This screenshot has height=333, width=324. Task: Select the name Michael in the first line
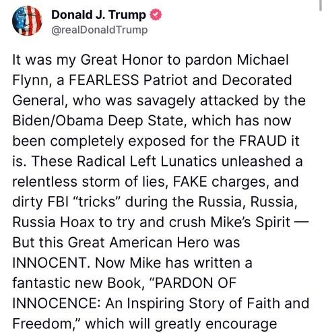point(262,60)
